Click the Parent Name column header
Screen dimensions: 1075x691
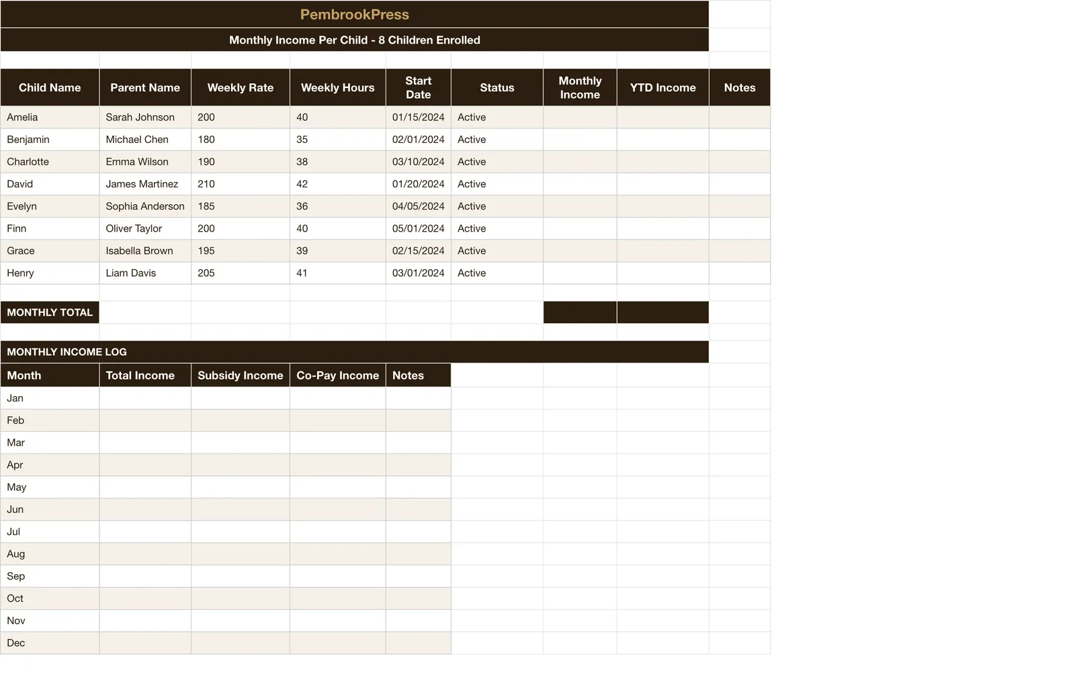coord(145,87)
